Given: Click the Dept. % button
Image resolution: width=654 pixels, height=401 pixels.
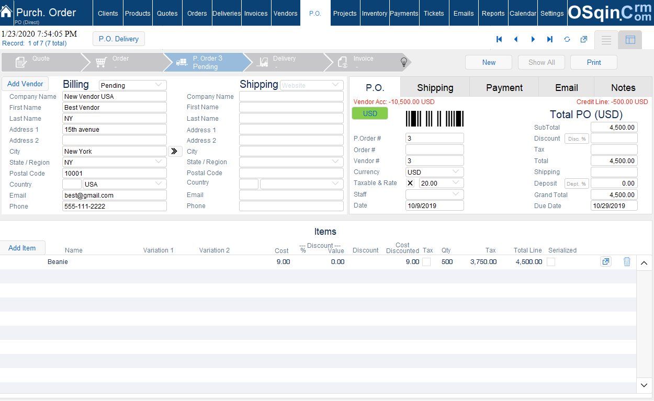Looking at the screenshot, I should click(577, 184).
